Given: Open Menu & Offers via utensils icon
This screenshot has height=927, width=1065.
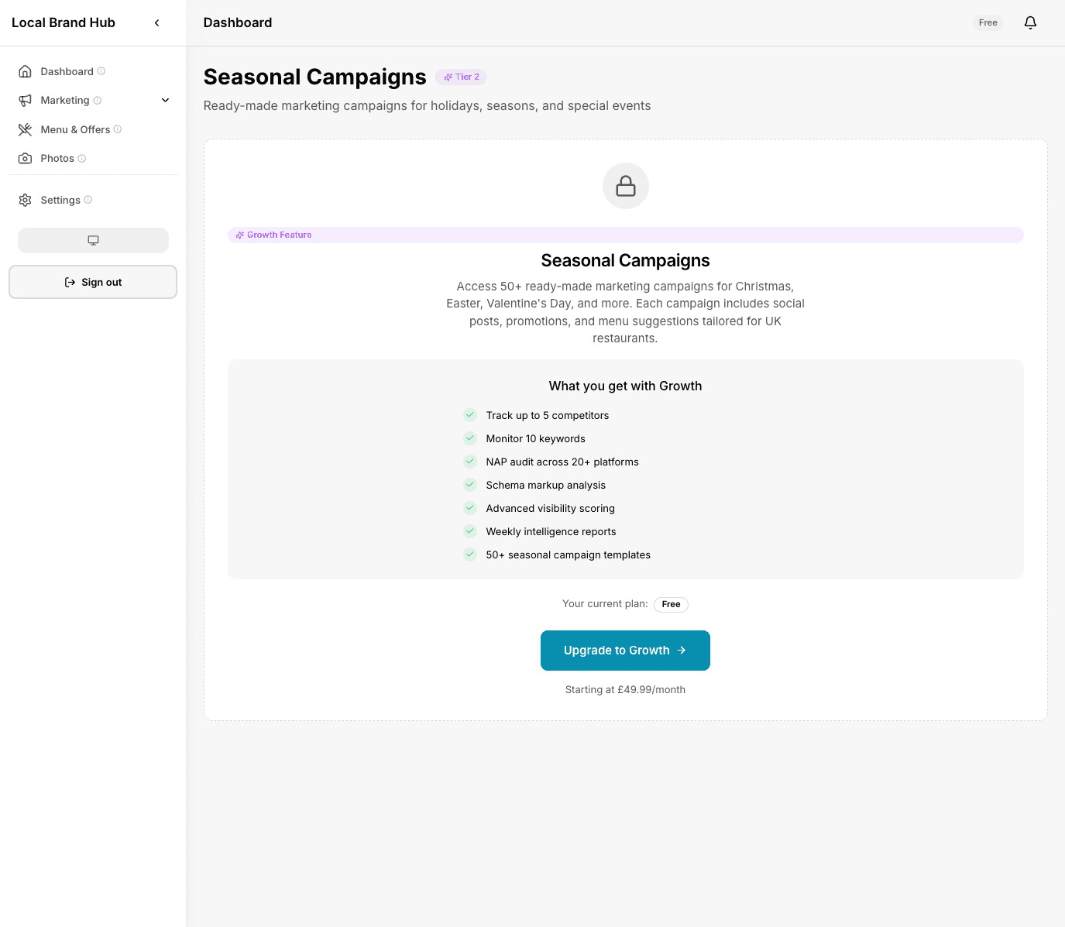Looking at the screenshot, I should click(x=26, y=129).
